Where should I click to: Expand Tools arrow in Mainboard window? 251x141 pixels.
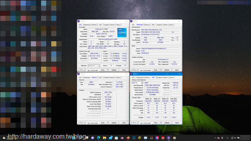tap(160, 70)
